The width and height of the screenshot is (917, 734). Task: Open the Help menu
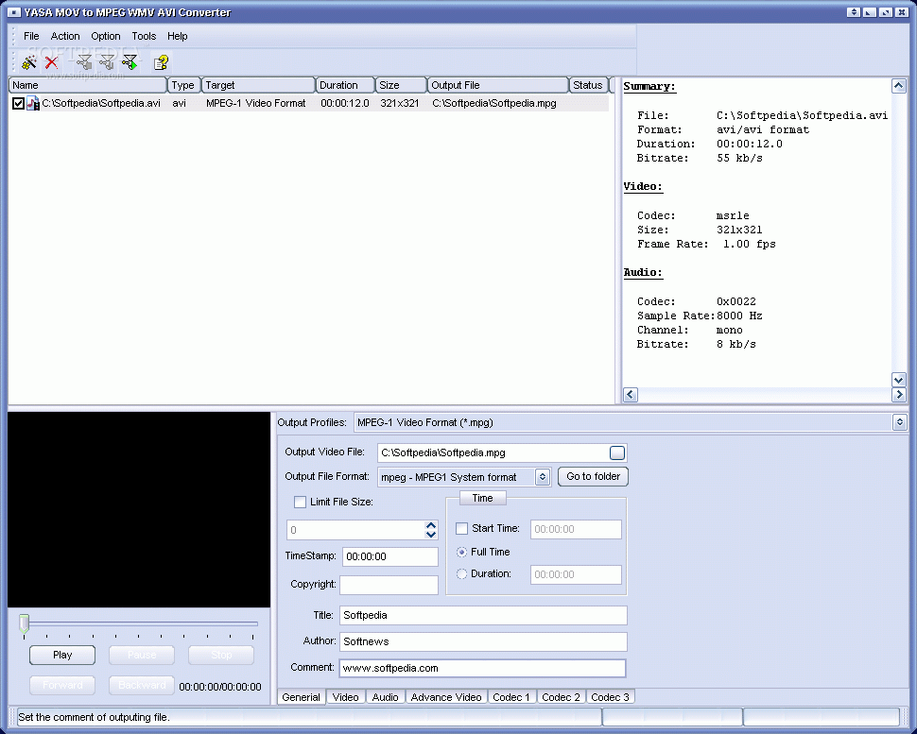click(x=177, y=36)
